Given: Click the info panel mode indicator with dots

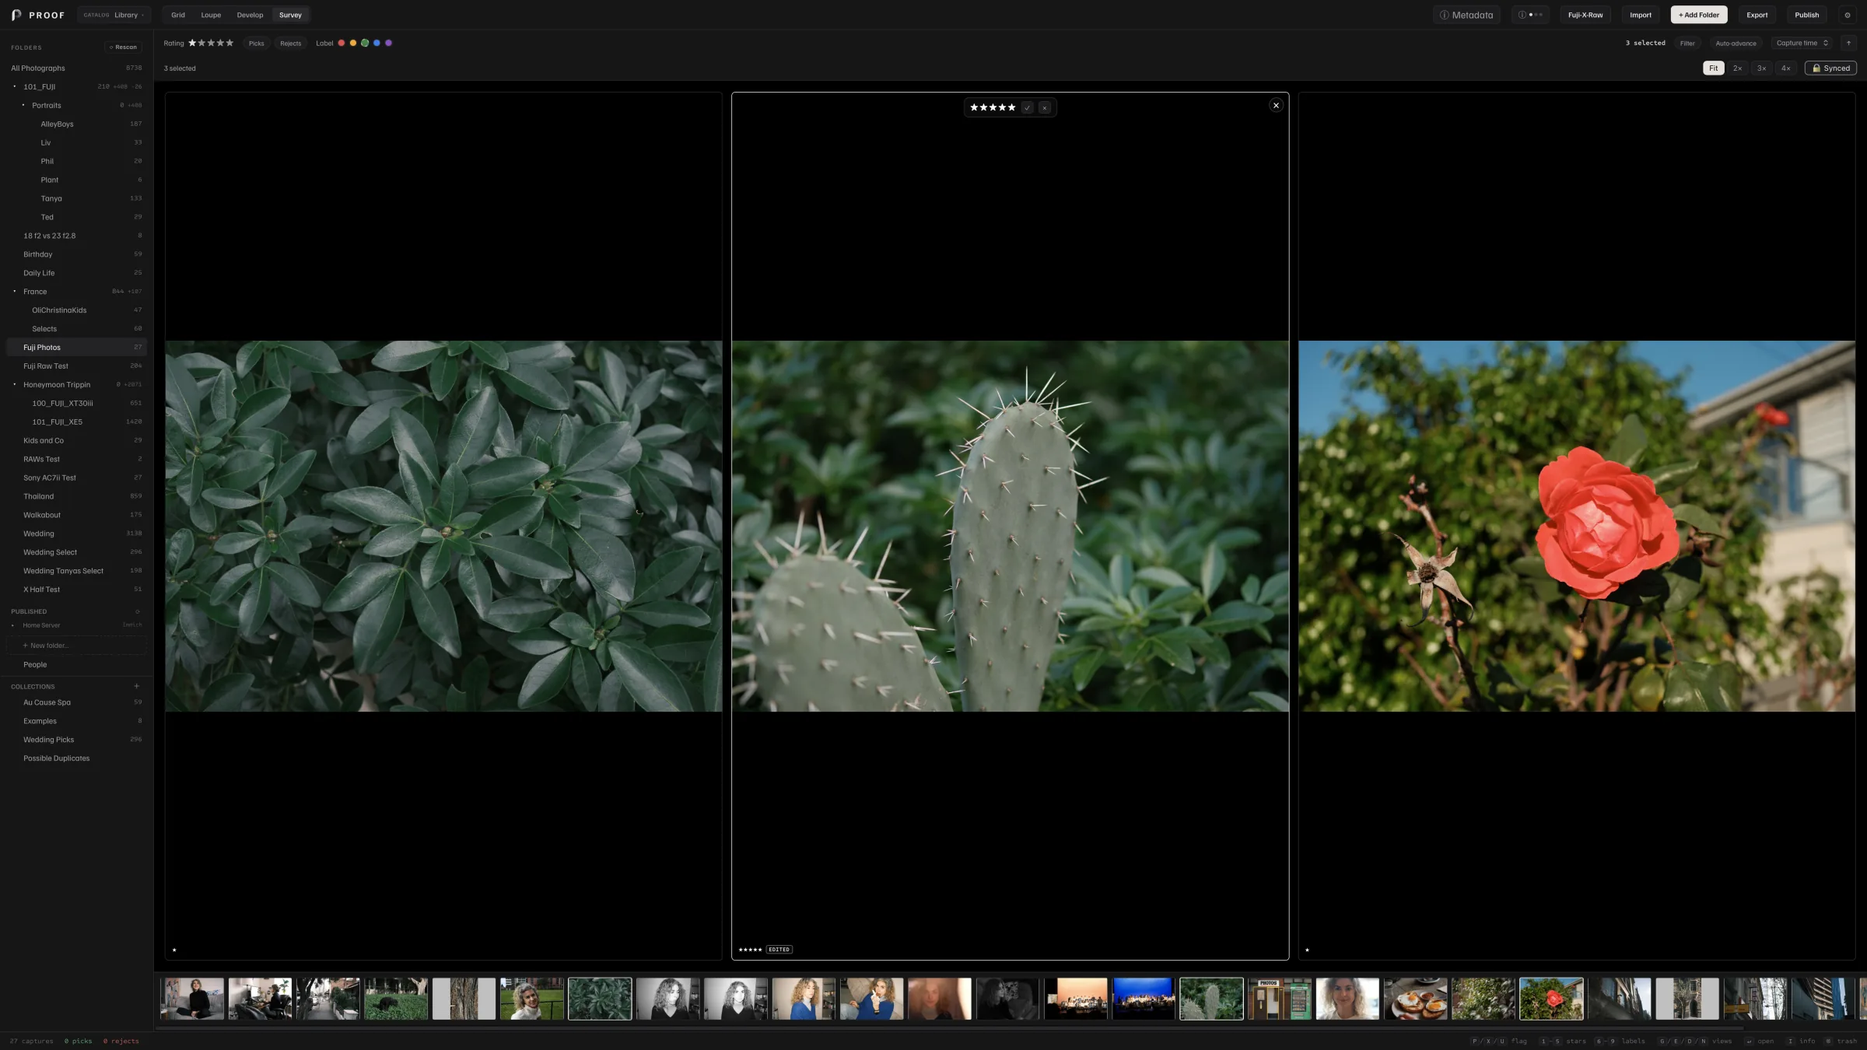Looking at the screenshot, I should (1530, 15).
